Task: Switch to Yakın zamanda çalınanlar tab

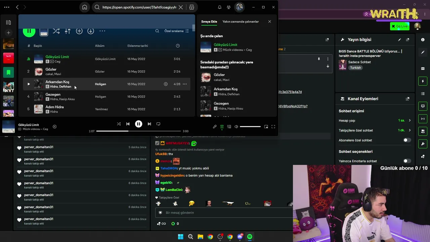Action: click(241, 22)
